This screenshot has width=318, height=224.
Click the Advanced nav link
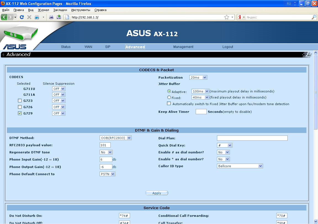(x=135, y=47)
